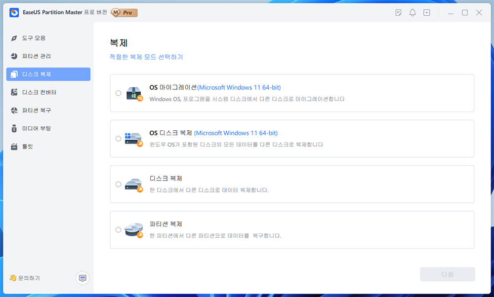Select the OS 디스크 복제 radio button
The height and width of the screenshot is (297, 494).
[x=118, y=139]
